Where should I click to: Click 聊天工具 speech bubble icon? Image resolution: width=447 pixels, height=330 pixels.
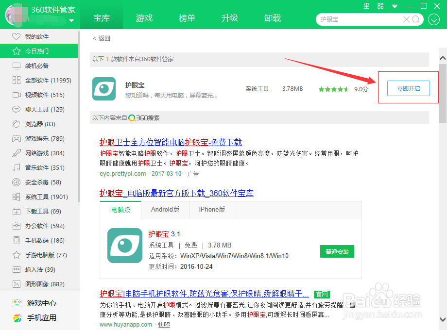click(16, 109)
